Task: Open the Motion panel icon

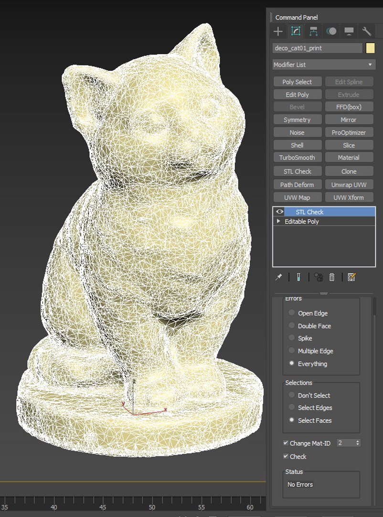Action: (x=331, y=31)
